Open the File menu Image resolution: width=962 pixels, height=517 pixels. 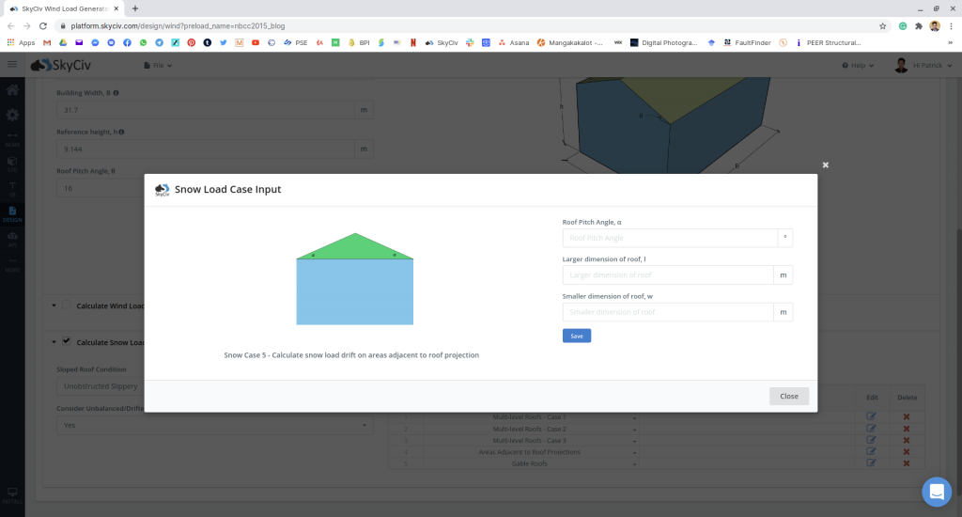coord(158,65)
